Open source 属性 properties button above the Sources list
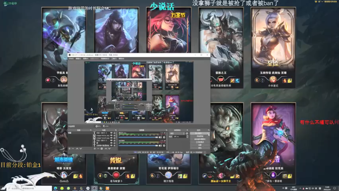 (x=98, y=126)
